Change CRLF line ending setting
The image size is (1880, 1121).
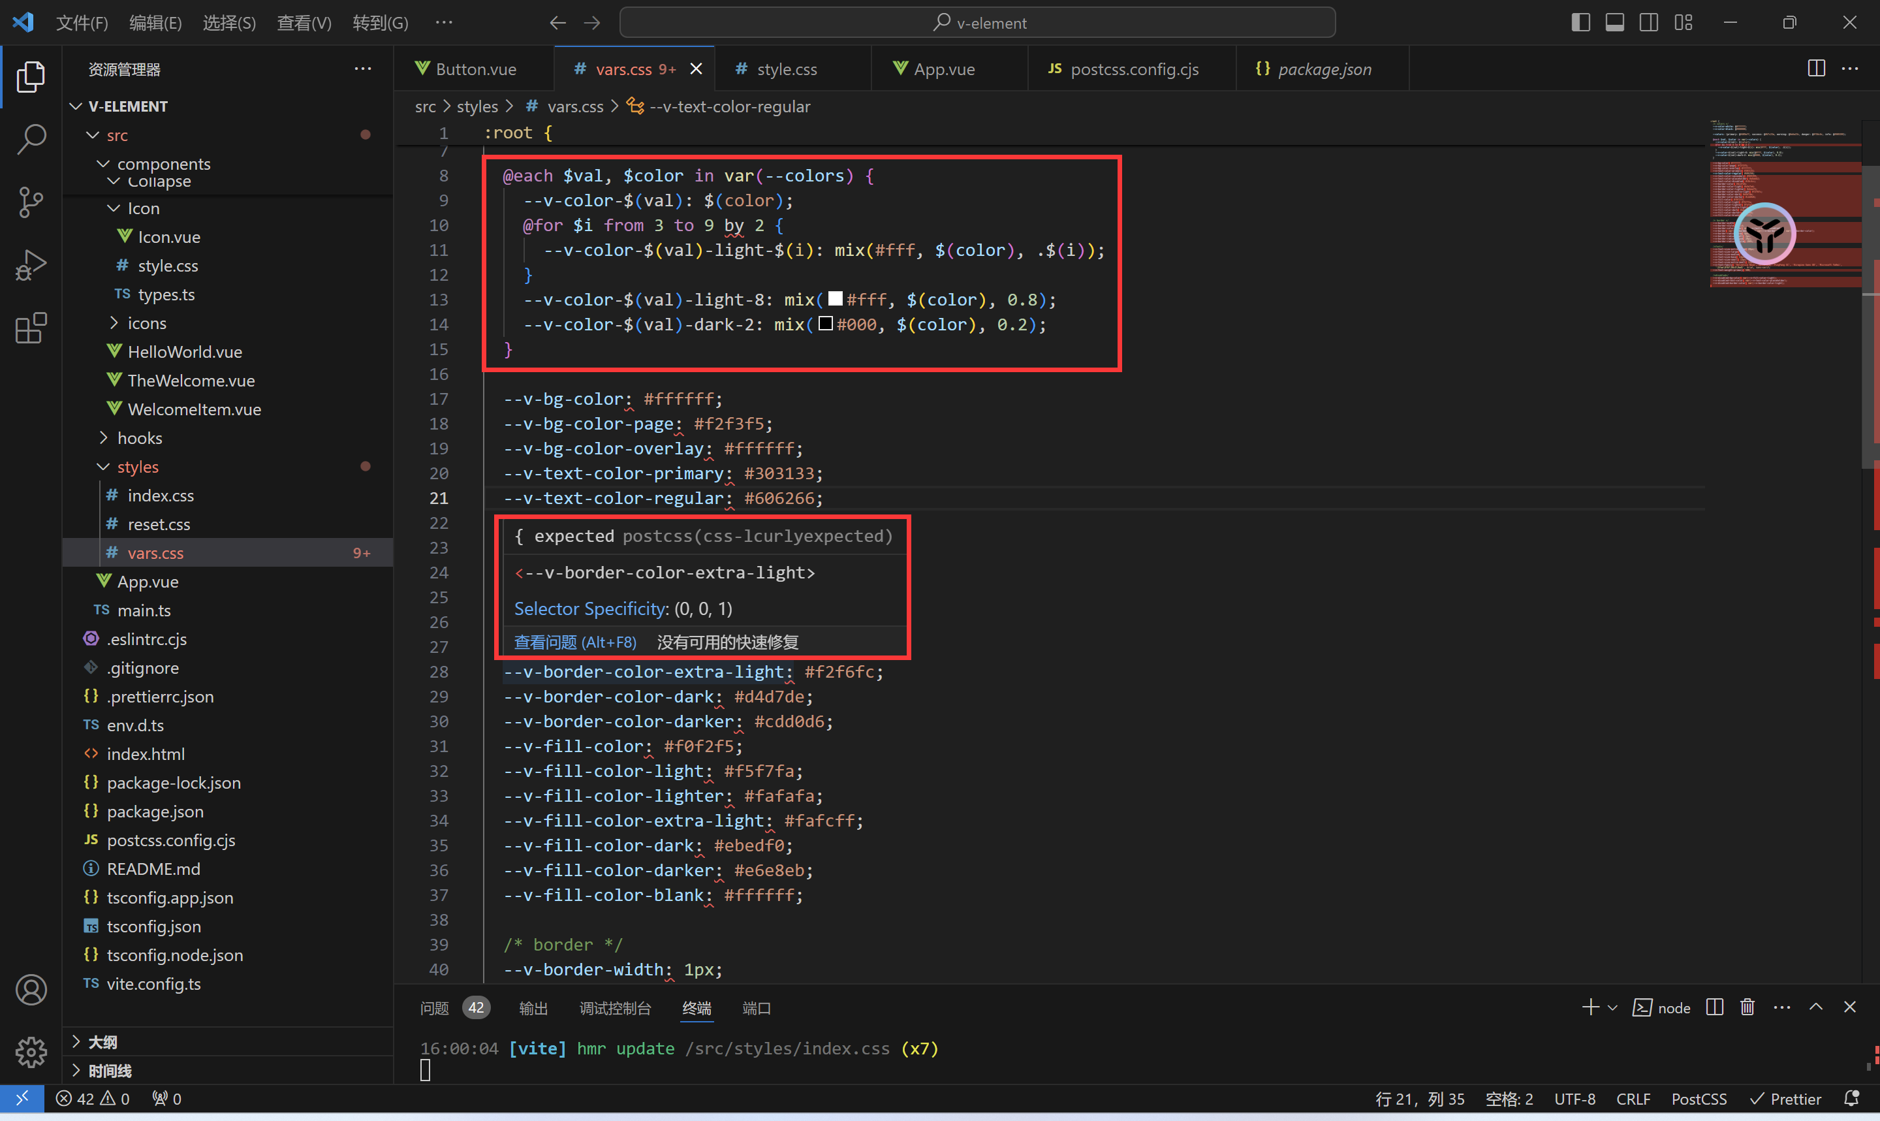[1633, 1098]
